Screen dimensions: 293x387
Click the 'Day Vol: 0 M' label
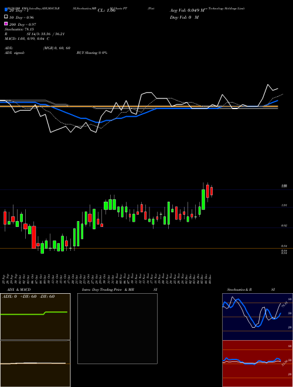(184, 18)
